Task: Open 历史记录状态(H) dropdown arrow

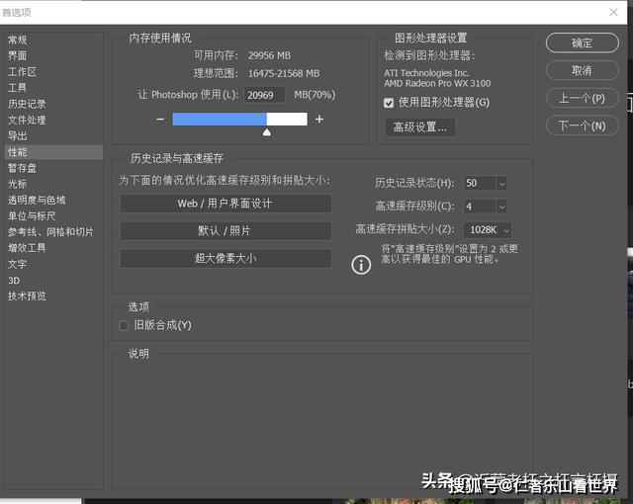Action: point(501,184)
